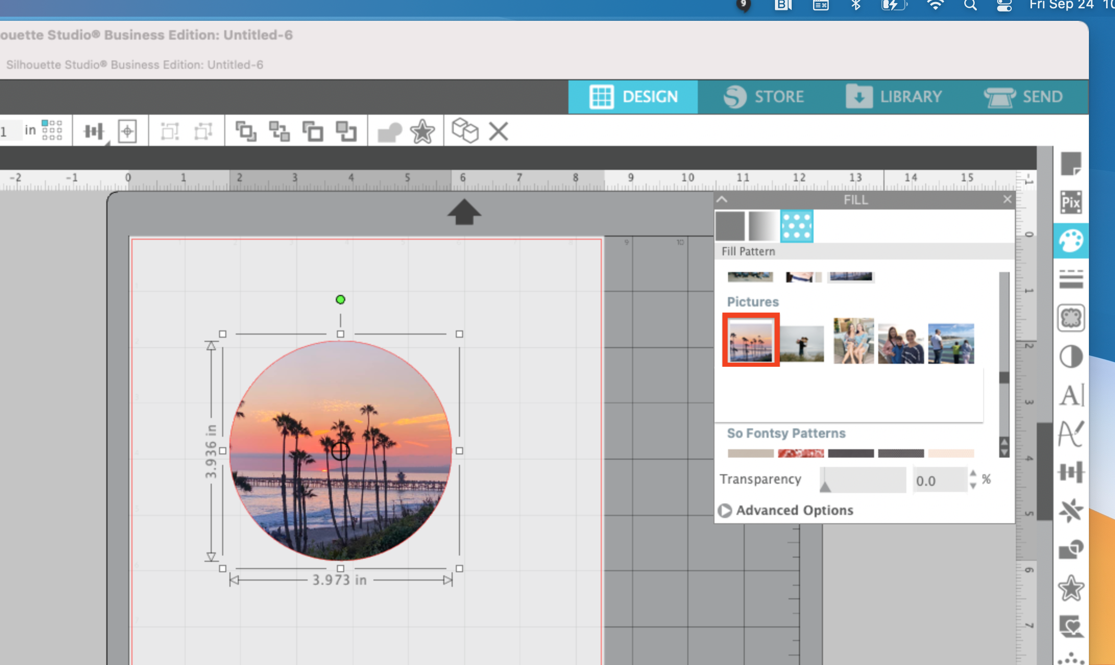
Task: Open the PixScan panel
Action: tap(1072, 202)
